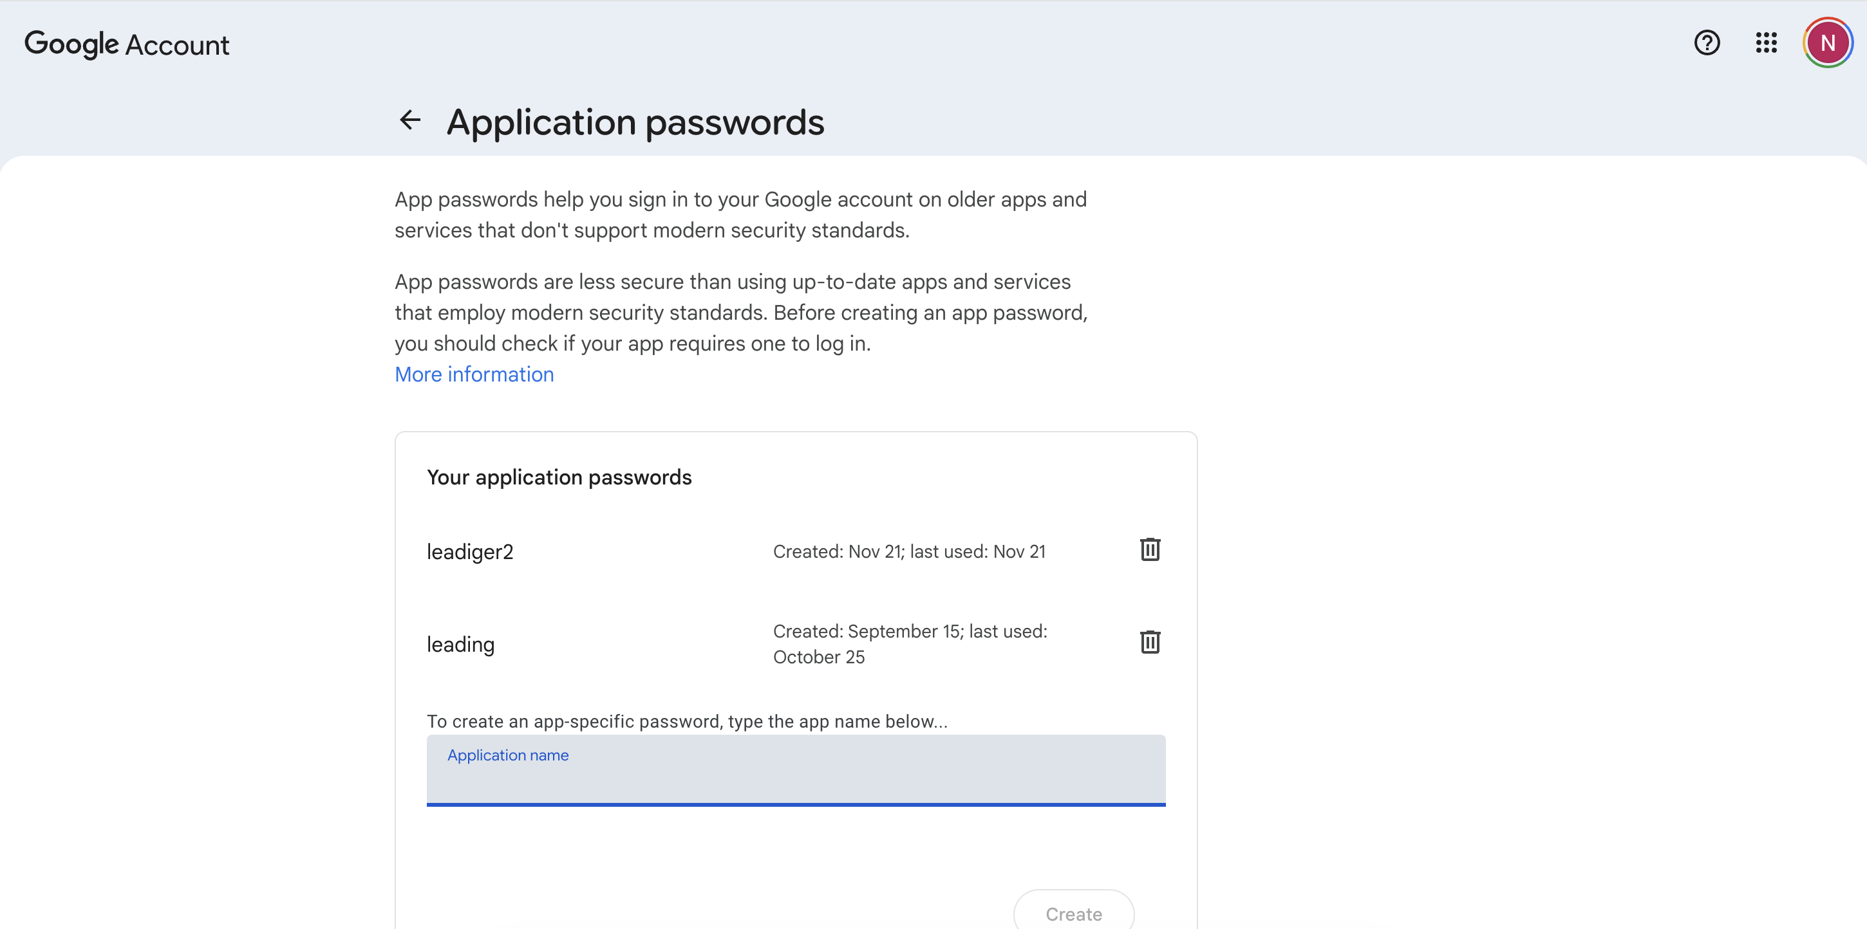Select the leadiger2 password entry name
The width and height of the screenshot is (1867, 929).
(x=470, y=552)
